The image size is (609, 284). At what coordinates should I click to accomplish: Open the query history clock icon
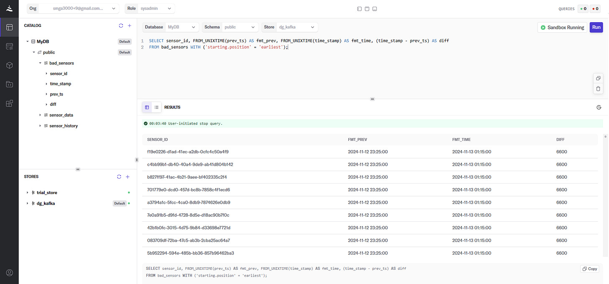tap(599, 107)
